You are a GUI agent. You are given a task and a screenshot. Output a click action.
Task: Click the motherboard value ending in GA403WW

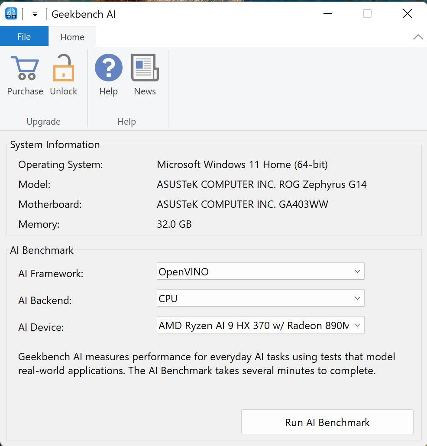(x=242, y=204)
